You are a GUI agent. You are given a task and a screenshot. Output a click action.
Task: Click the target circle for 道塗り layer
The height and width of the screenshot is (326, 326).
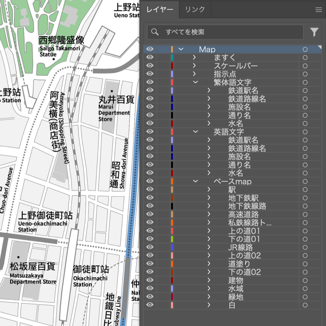(305, 264)
